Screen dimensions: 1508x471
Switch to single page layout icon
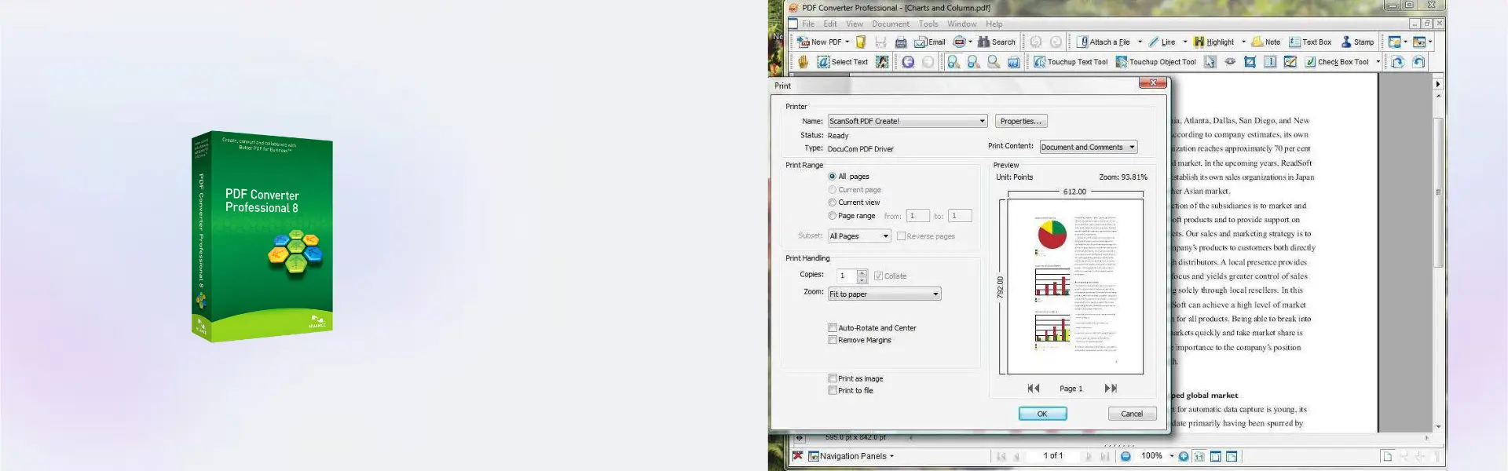pos(1387,456)
